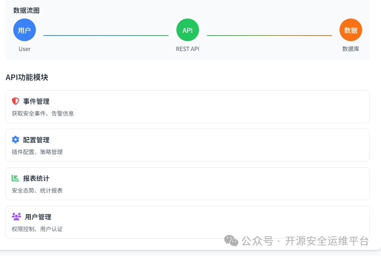Click the red shield icon beside 事件管理
The height and width of the screenshot is (256, 381).
coord(15,101)
